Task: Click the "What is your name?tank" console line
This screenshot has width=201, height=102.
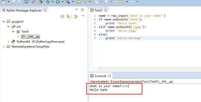Action: click(x=109, y=86)
